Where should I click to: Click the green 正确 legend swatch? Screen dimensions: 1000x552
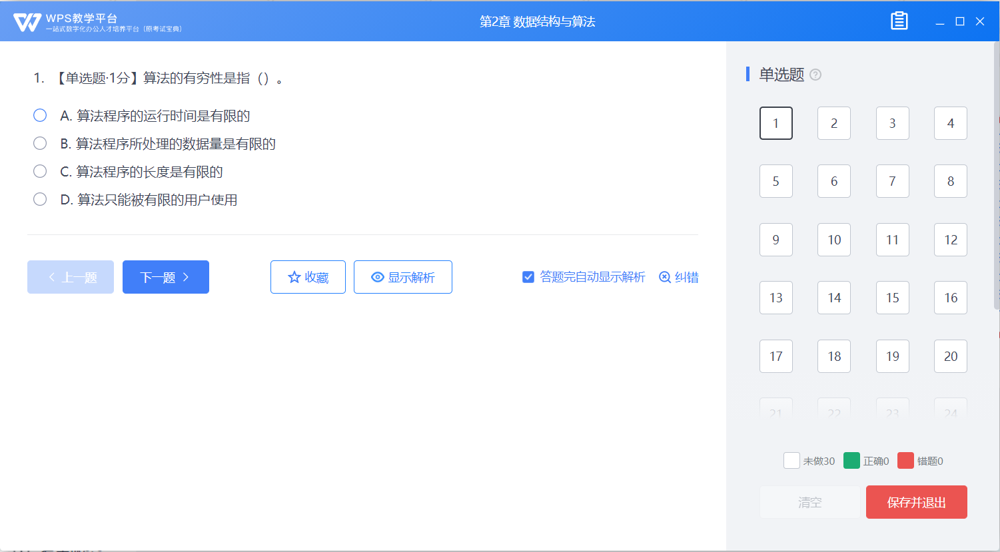[x=851, y=461]
